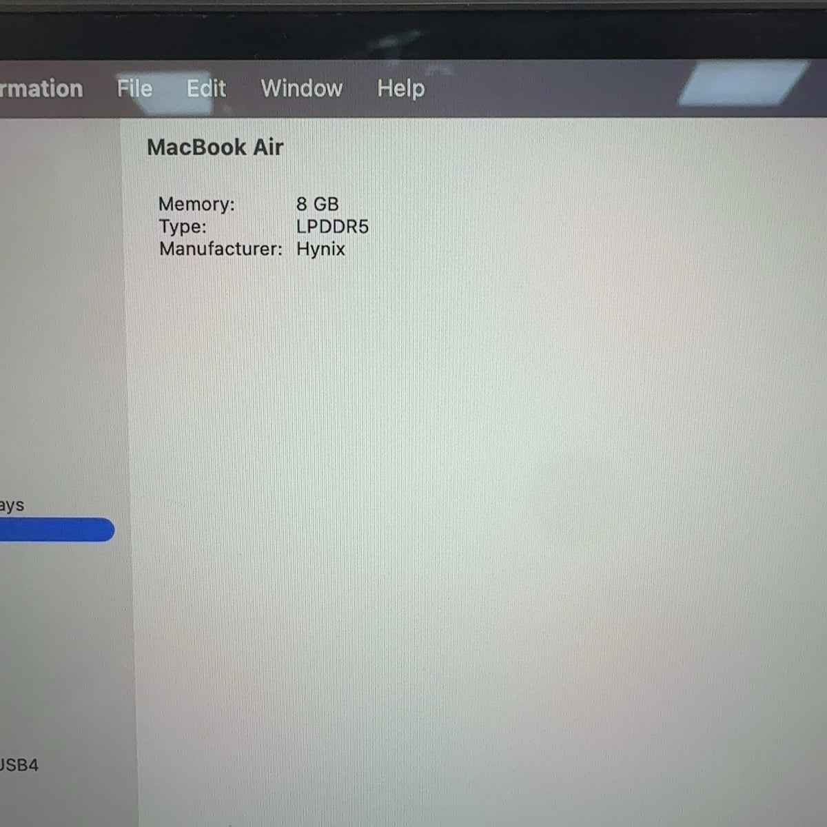Click the Type: label
Screen dimensions: 827x827
pyautogui.click(x=183, y=227)
